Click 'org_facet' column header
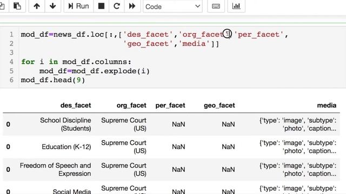 (131, 106)
